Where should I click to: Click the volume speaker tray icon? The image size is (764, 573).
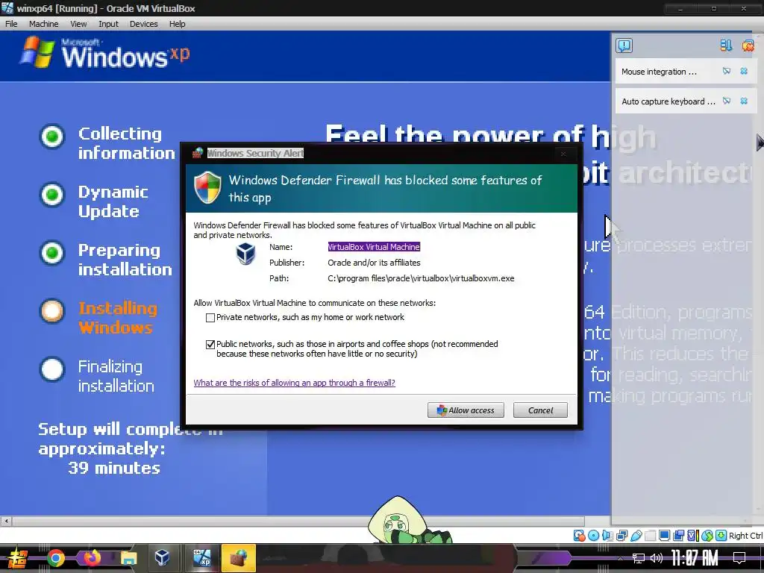pyautogui.click(x=657, y=558)
